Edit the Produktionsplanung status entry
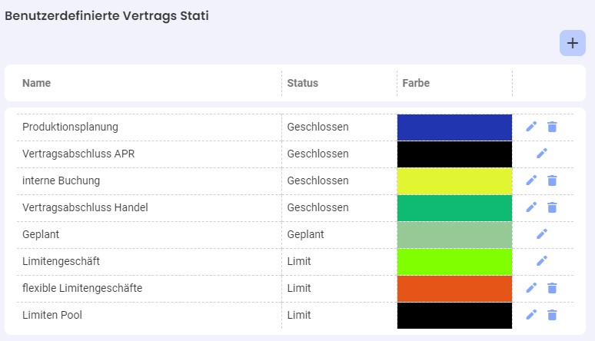 pos(531,126)
